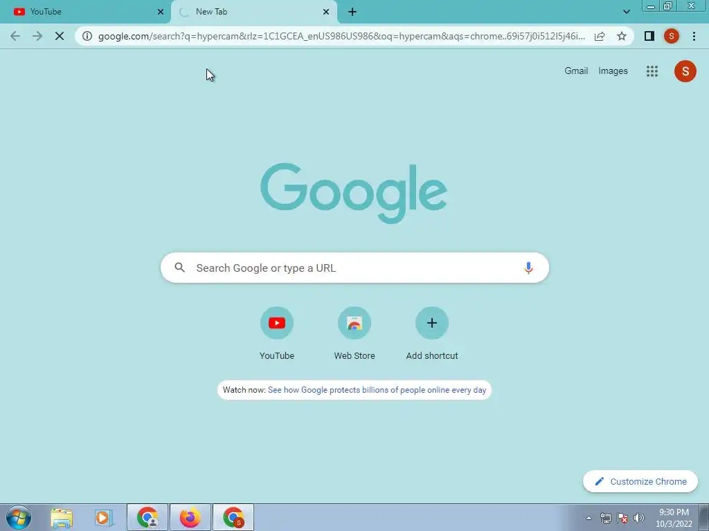Open the Google protects billions link
This screenshot has height=531, width=709.
point(377,390)
